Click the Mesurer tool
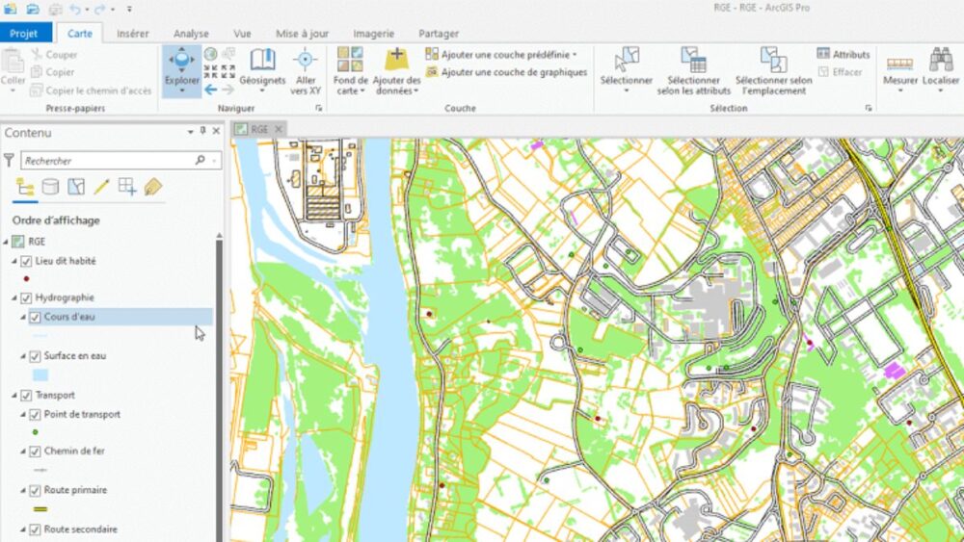The image size is (964, 542). pyautogui.click(x=900, y=70)
